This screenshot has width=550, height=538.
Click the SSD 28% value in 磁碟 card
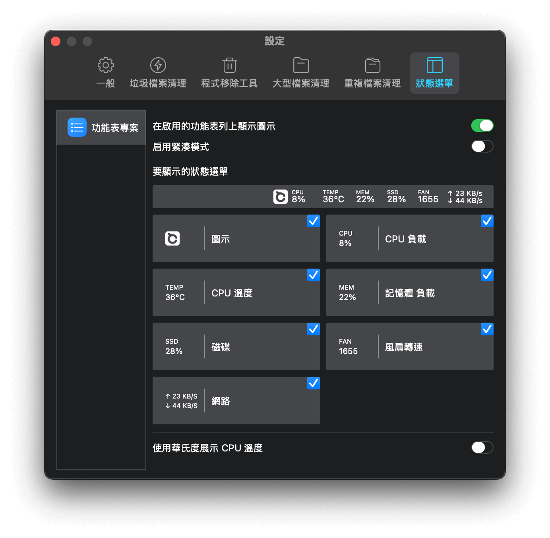tap(174, 346)
